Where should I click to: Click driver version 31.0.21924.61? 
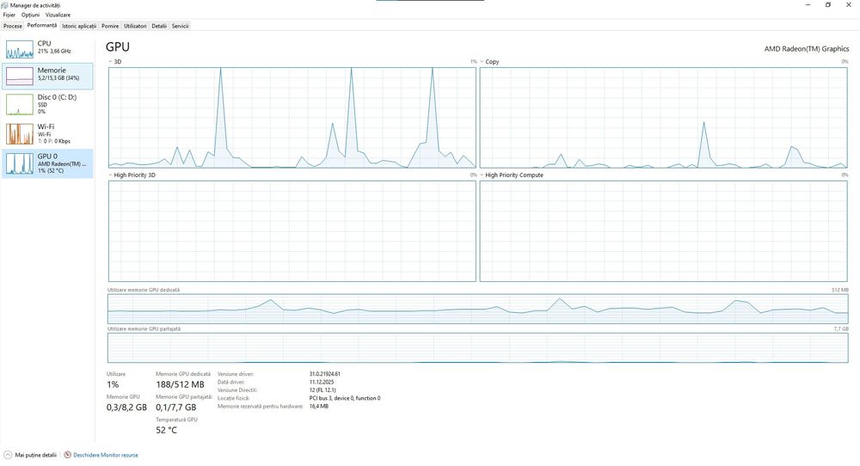coord(325,374)
